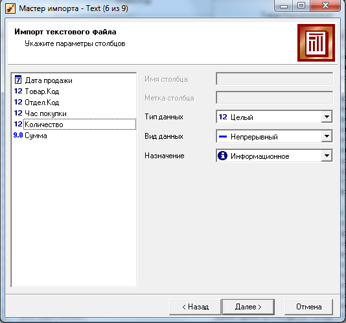Select the Отдел.Код column
Screen dimensions: 346x323
(42, 102)
